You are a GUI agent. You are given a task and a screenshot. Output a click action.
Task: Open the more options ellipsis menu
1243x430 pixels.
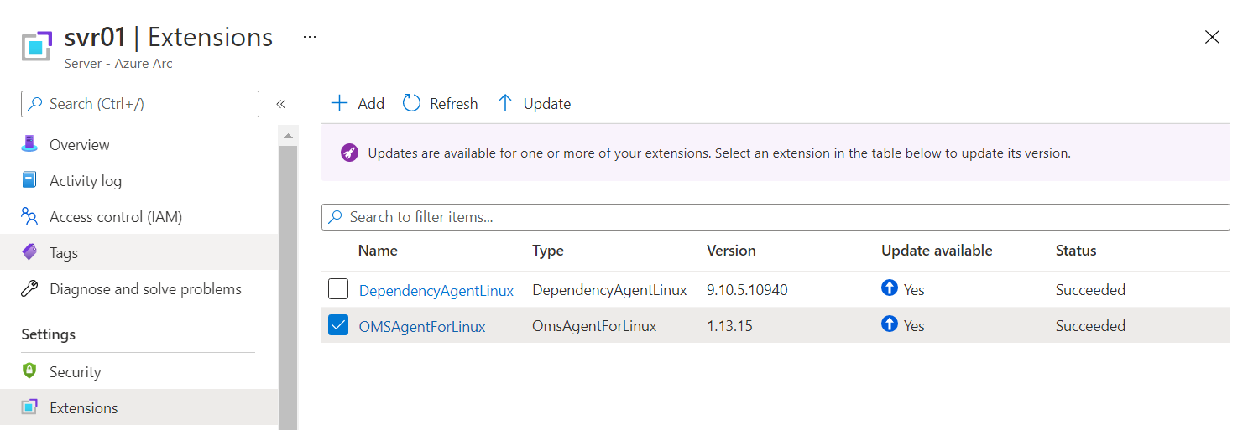pos(310,38)
